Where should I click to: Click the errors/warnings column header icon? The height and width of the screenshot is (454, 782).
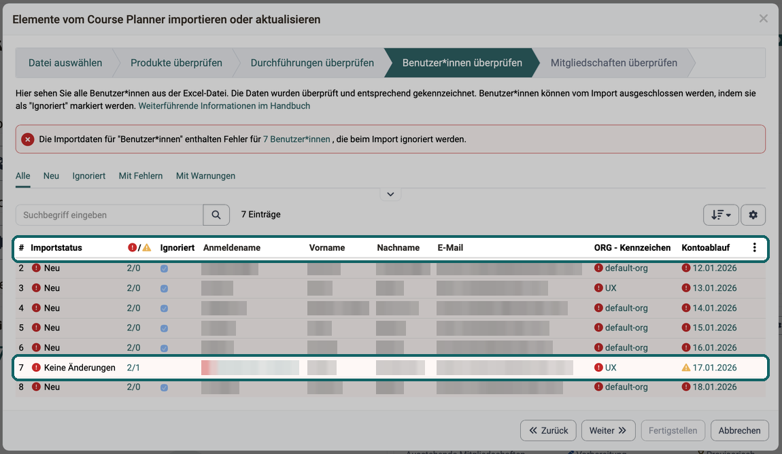point(139,247)
